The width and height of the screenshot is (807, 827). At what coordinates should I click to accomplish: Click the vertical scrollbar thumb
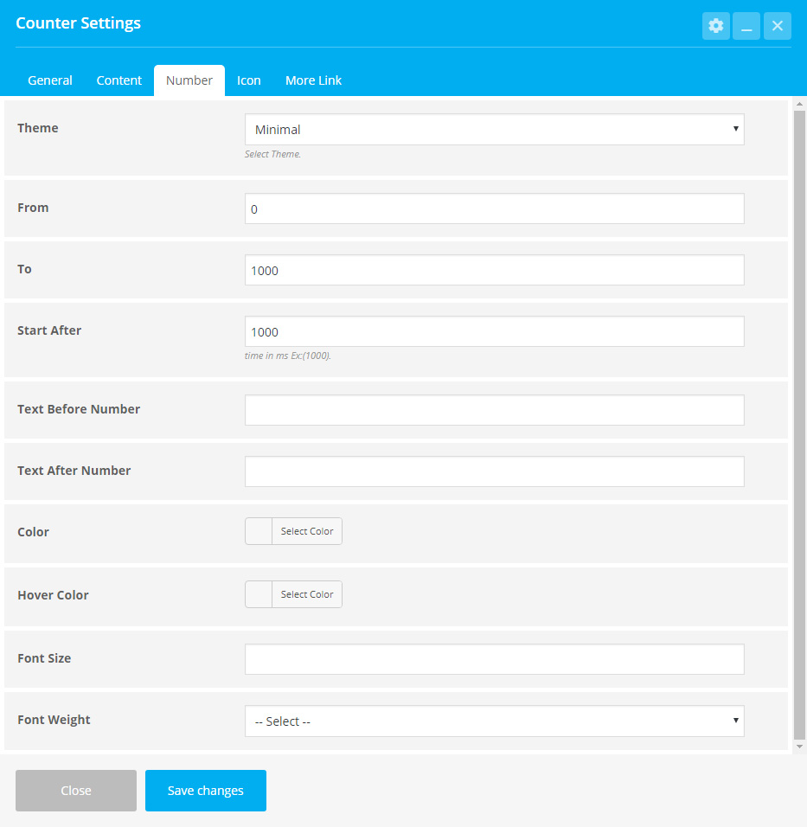click(799, 425)
